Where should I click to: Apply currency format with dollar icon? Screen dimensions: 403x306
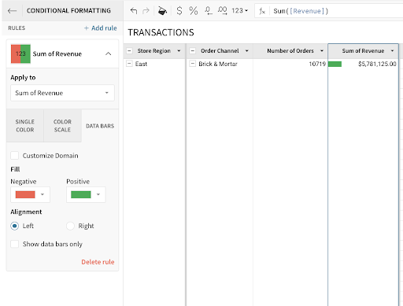pos(179,11)
